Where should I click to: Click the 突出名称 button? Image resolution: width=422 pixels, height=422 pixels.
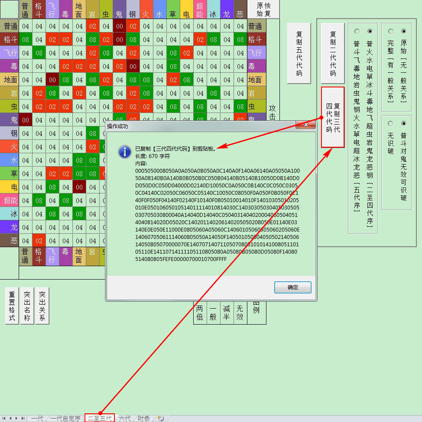pos(27,306)
